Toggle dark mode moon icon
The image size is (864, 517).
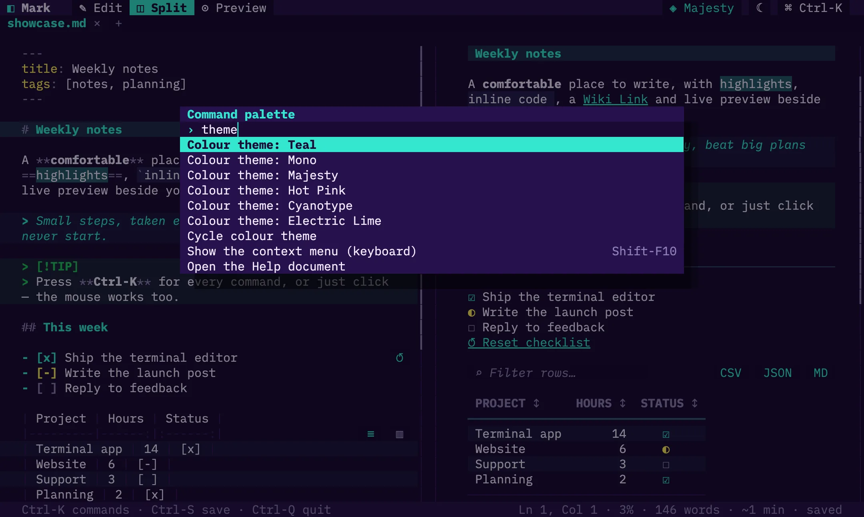pos(760,8)
